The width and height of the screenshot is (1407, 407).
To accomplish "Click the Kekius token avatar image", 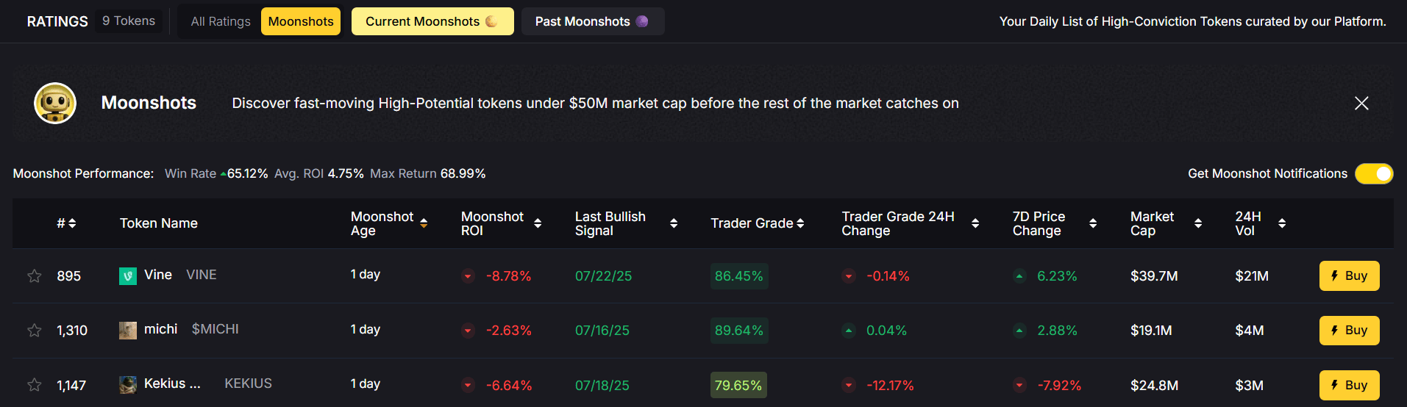I will point(128,385).
